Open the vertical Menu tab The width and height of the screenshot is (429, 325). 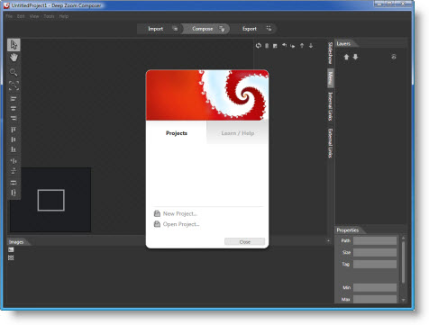pyautogui.click(x=330, y=78)
